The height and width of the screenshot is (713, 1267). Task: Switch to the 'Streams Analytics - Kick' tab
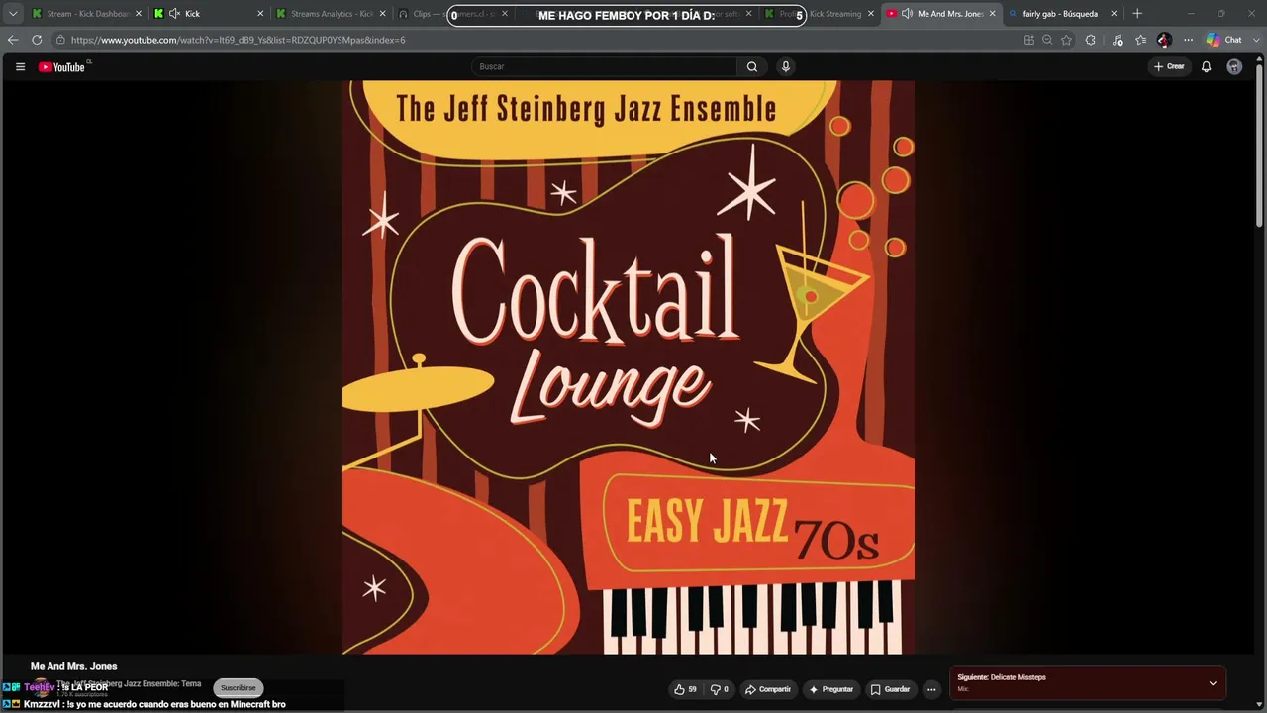331,14
